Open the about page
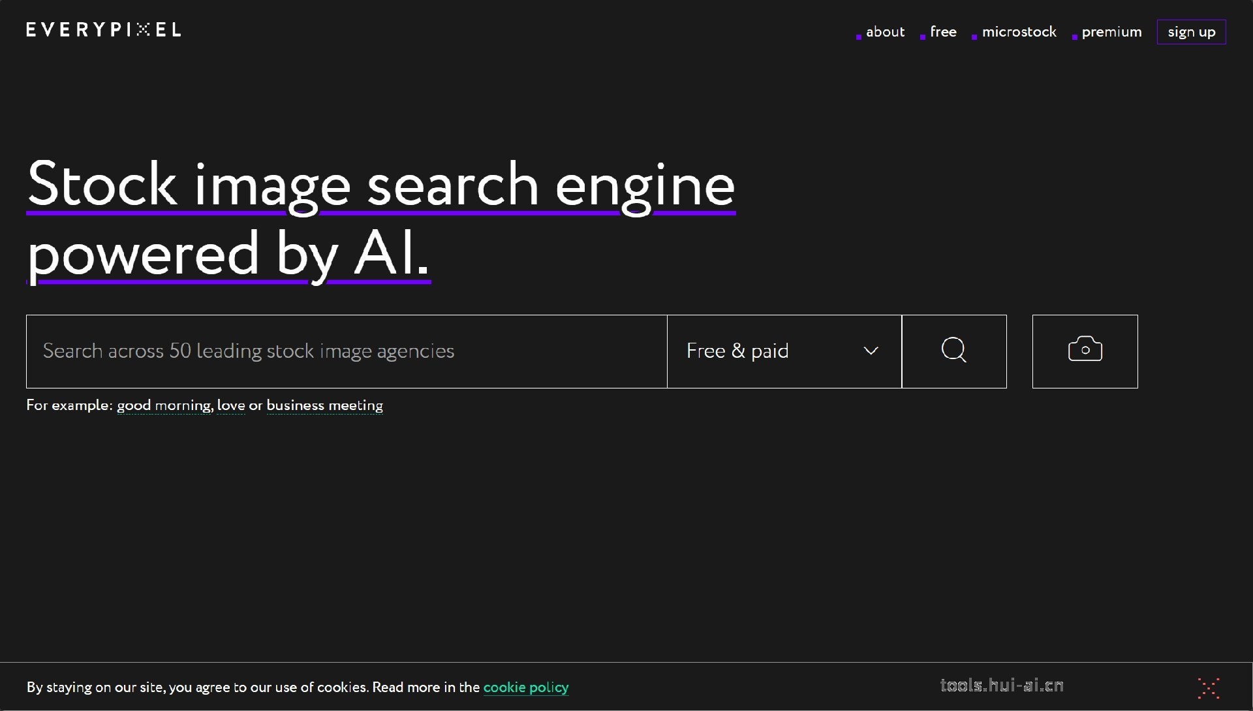The height and width of the screenshot is (711, 1253). [885, 31]
